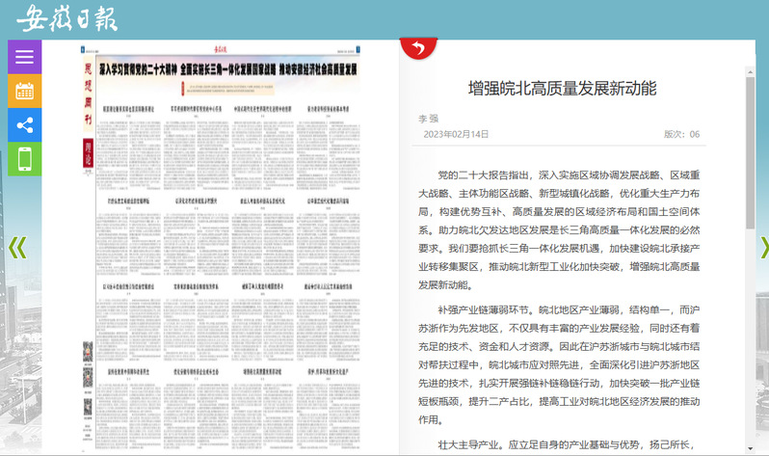
Task: Go to previous page with left double chevron
Action: pyautogui.click(x=16, y=249)
